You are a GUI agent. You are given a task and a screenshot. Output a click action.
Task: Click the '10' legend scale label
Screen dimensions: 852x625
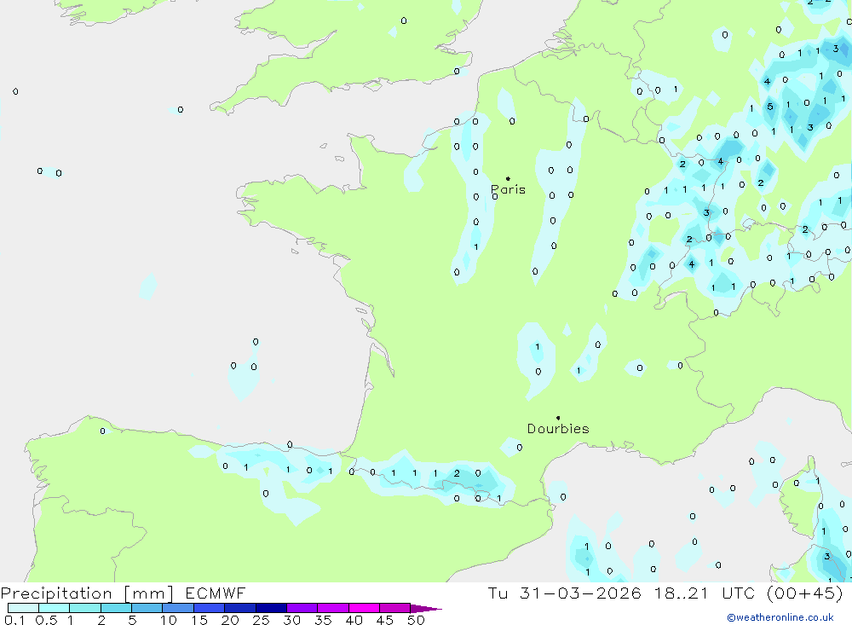click(169, 620)
